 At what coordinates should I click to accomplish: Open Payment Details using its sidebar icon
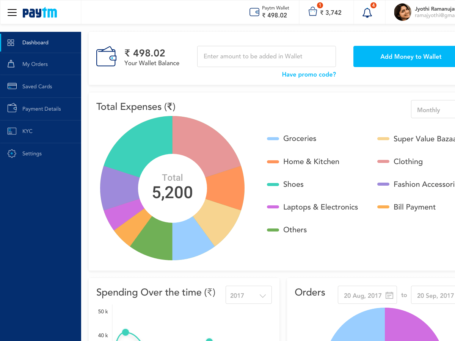[11, 109]
